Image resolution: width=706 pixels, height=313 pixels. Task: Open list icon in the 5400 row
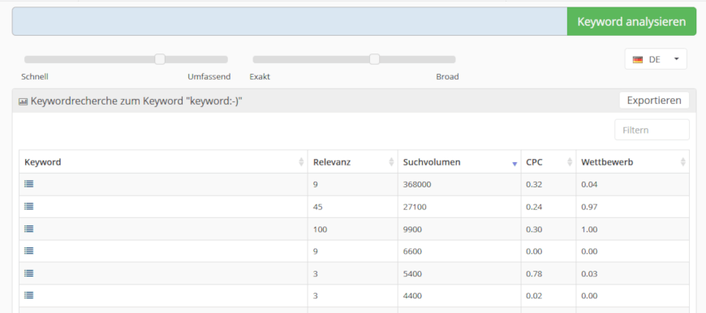pyautogui.click(x=29, y=273)
